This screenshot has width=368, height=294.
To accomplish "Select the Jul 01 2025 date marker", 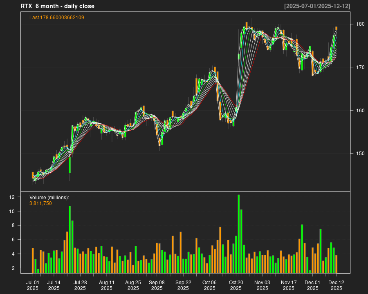I will pos(33,285).
